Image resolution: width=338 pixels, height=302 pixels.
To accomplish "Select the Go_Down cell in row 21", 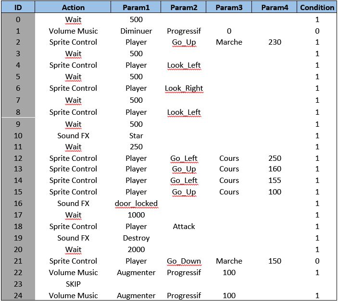I will pyautogui.click(x=184, y=261).
